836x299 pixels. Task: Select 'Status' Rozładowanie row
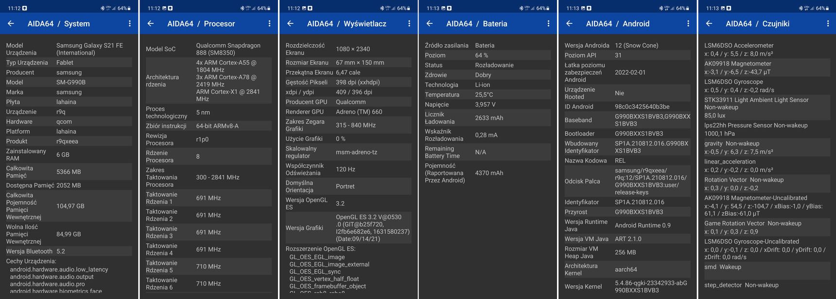488,65
